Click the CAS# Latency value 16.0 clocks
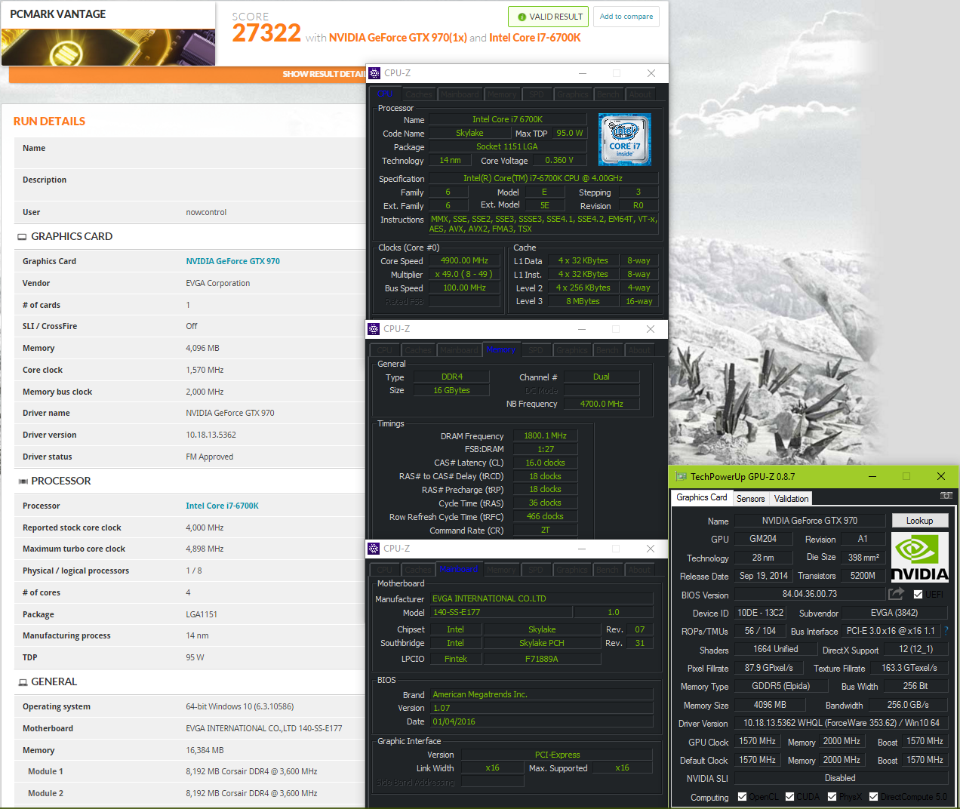The width and height of the screenshot is (960, 809). coord(545,463)
